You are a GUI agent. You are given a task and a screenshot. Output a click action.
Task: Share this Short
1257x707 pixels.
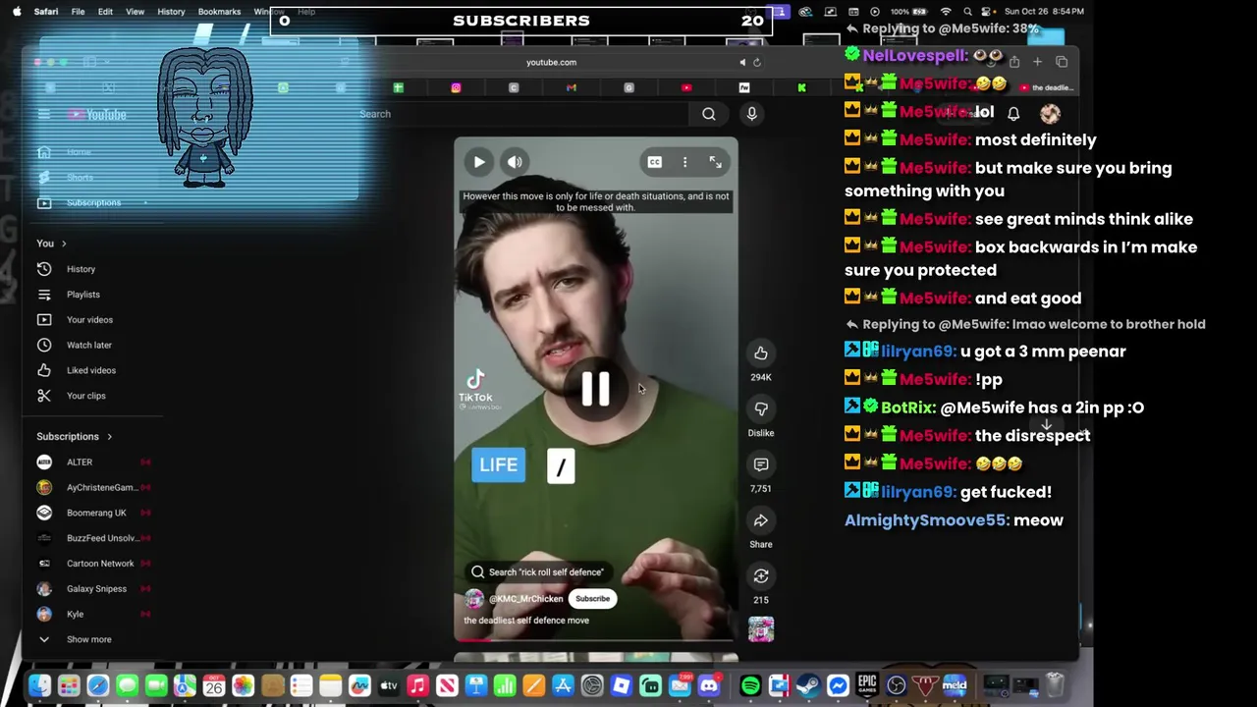click(761, 520)
